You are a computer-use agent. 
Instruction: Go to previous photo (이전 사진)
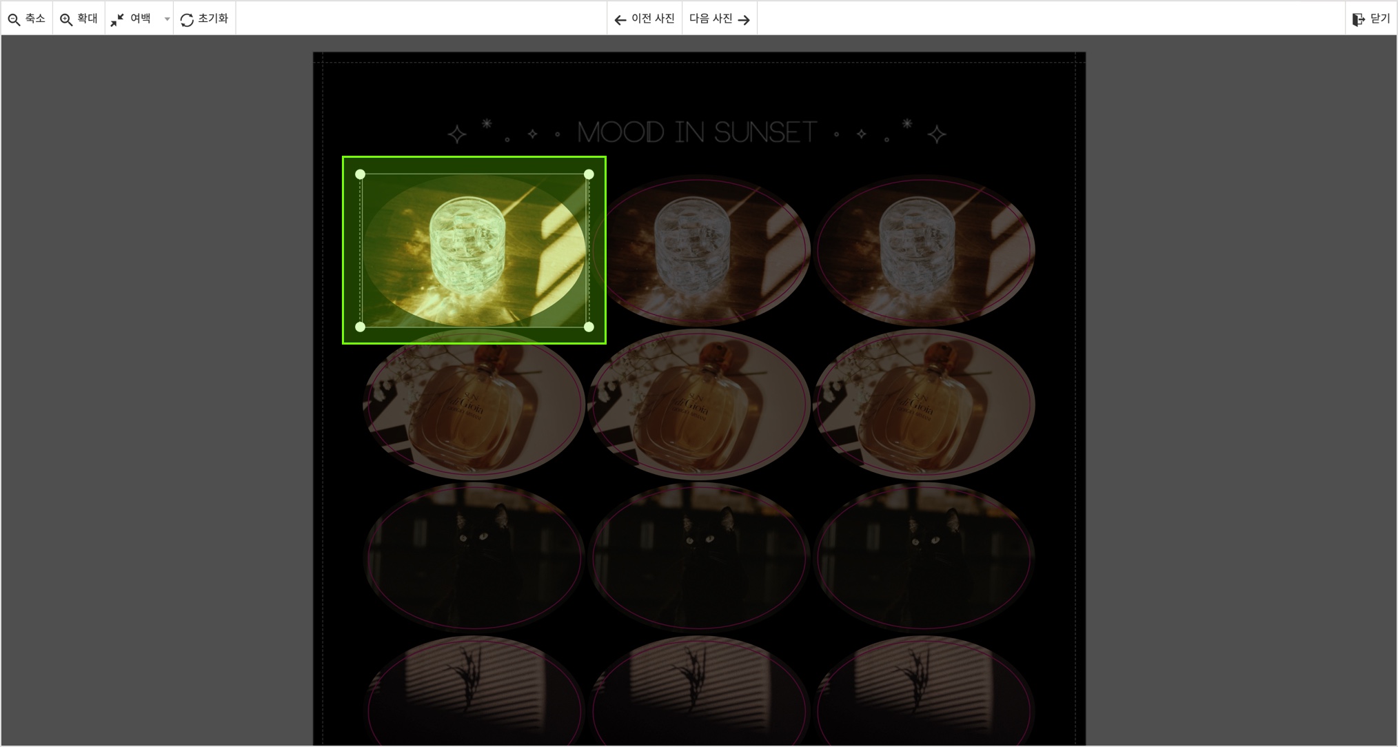pyautogui.click(x=645, y=19)
